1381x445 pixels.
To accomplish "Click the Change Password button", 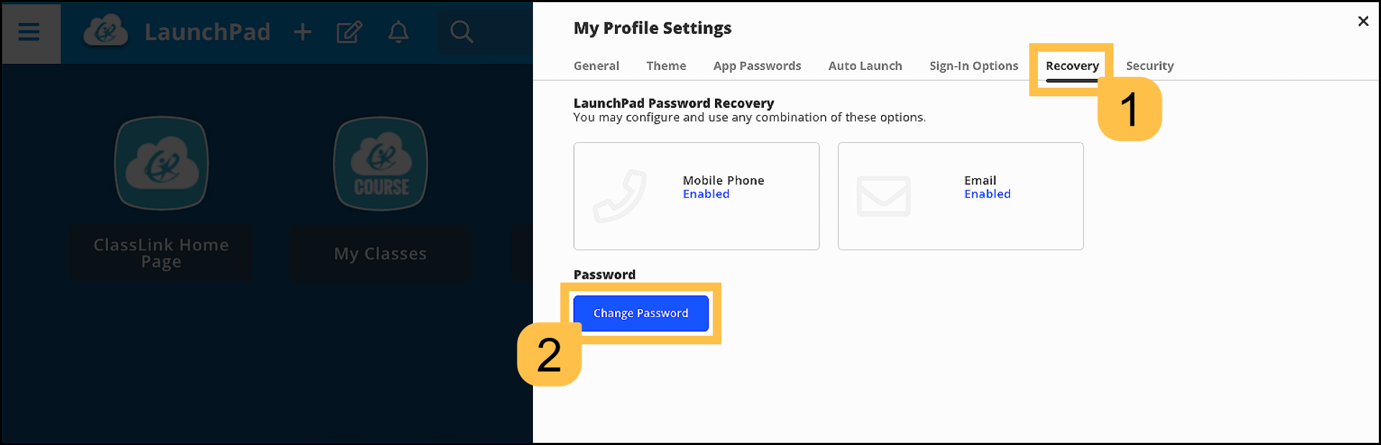I will pos(641,313).
